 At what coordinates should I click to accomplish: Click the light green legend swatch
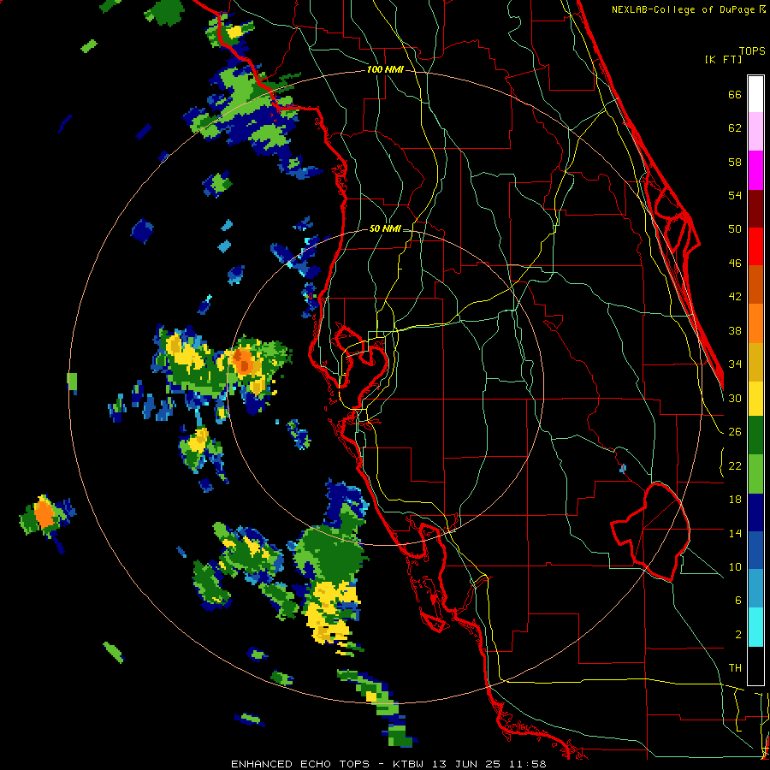pyautogui.click(x=755, y=474)
